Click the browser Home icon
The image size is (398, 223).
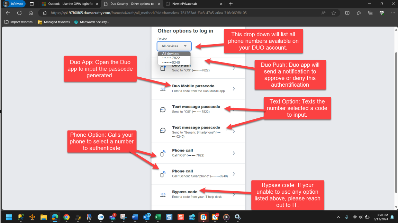click(x=31, y=13)
